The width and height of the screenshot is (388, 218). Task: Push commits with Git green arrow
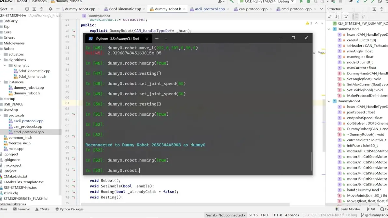373,2
